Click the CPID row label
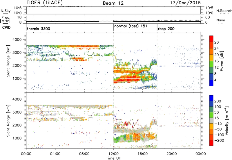Viewport: 232px width, 160px height. pos(6,27)
